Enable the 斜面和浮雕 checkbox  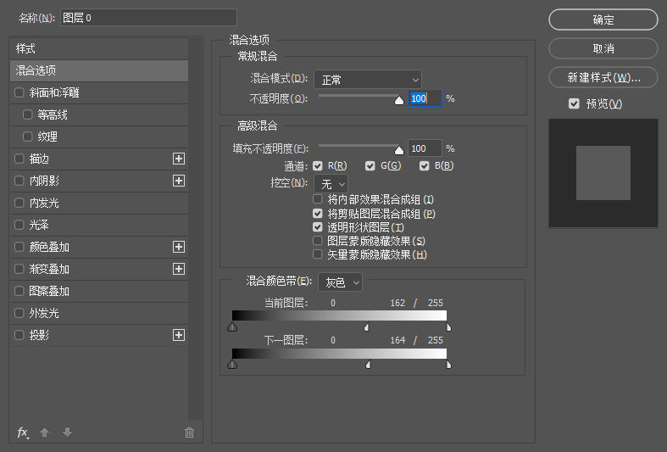(x=19, y=92)
